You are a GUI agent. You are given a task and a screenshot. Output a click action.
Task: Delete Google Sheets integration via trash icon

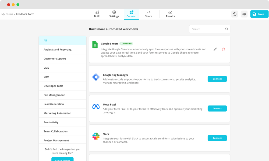click(223, 49)
